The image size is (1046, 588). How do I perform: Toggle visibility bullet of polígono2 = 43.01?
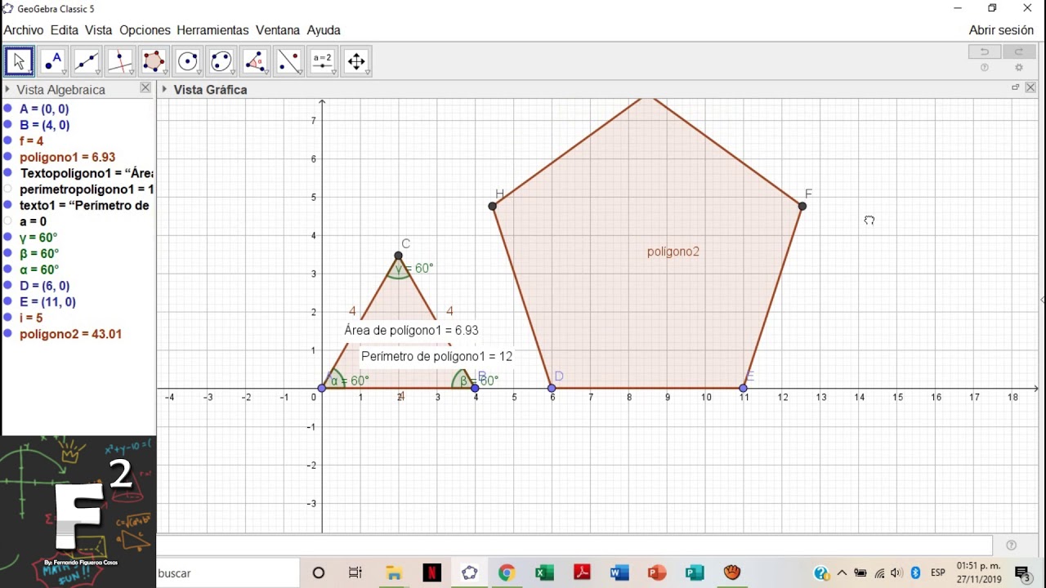tap(8, 334)
